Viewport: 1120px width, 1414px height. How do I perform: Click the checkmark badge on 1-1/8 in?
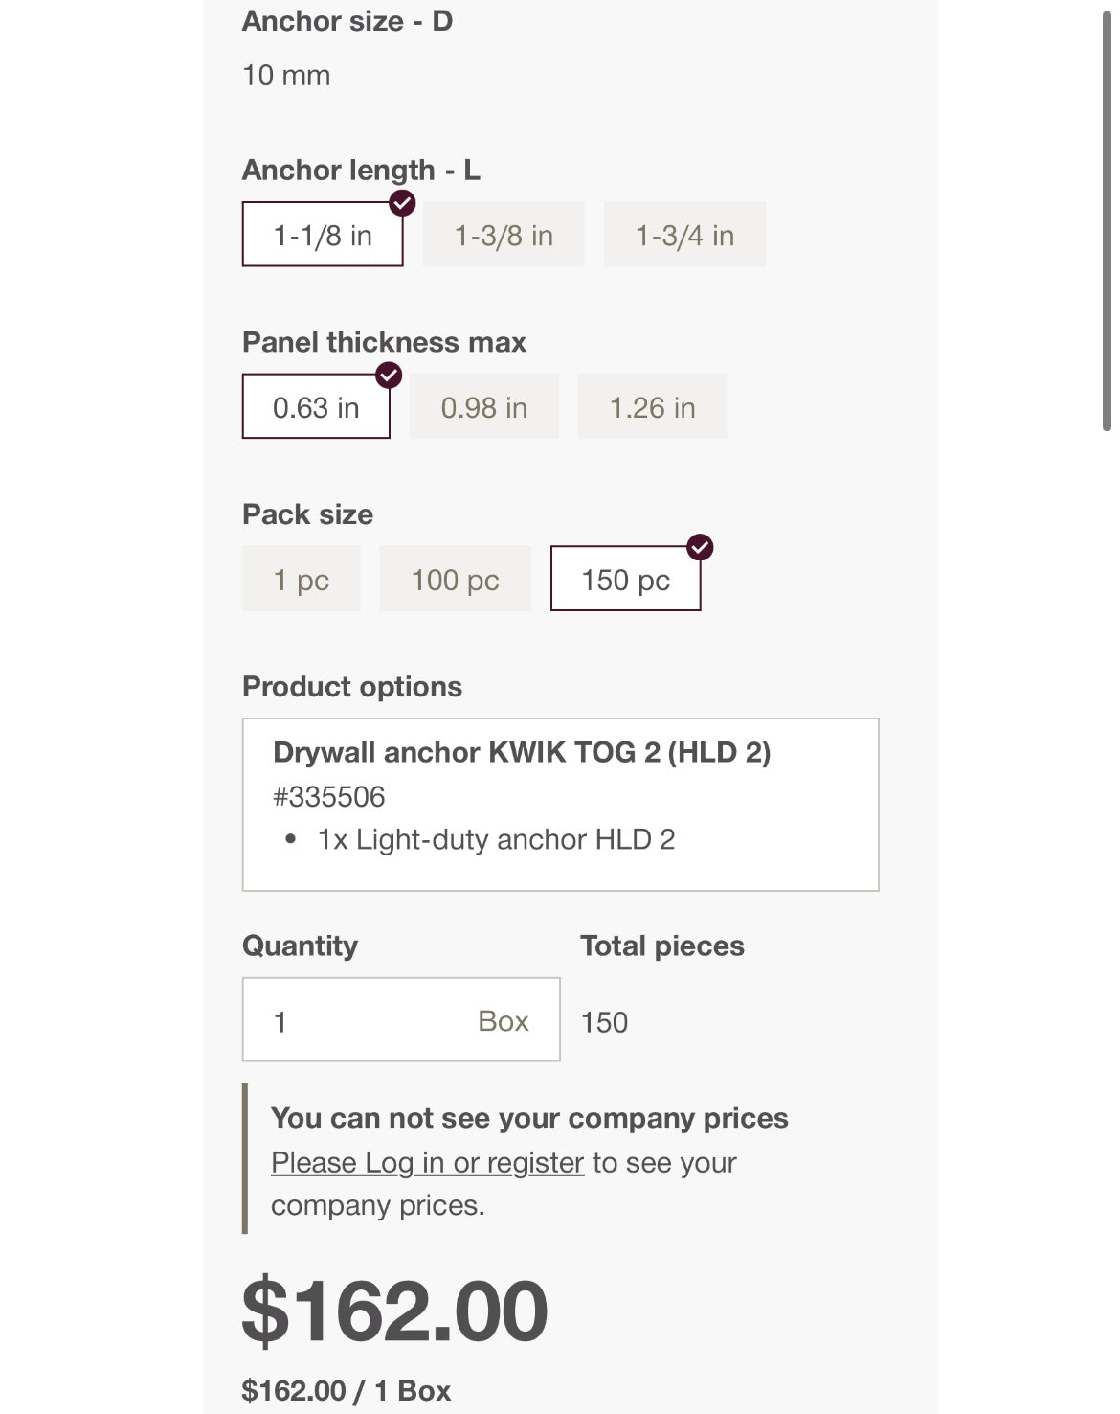click(402, 203)
